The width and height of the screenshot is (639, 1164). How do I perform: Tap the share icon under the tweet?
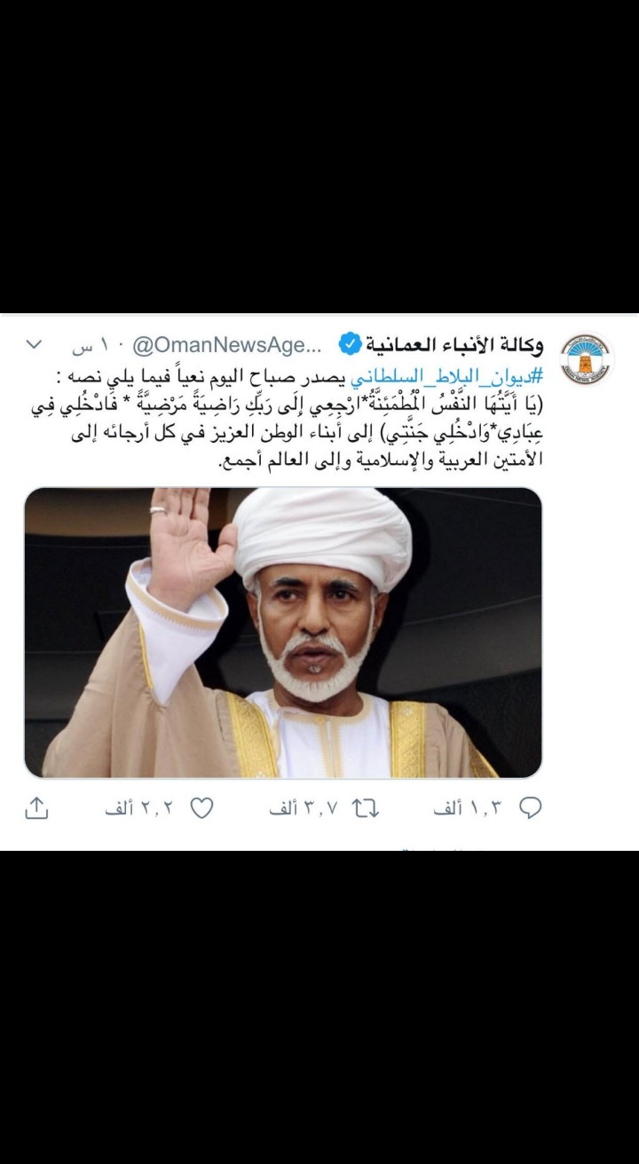pyautogui.click(x=36, y=808)
